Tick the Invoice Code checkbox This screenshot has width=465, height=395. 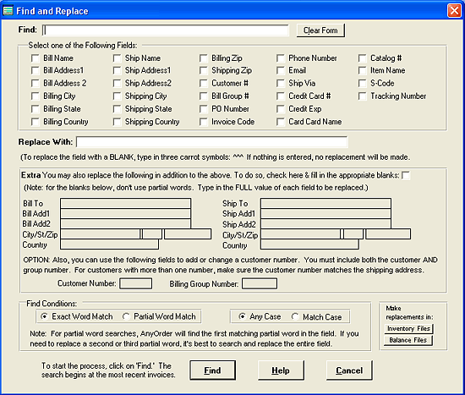pos(204,122)
